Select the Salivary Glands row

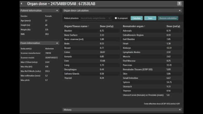(92, 74)
